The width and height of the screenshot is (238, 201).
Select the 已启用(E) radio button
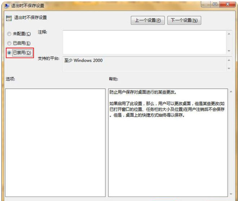pyautogui.click(x=9, y=43)
